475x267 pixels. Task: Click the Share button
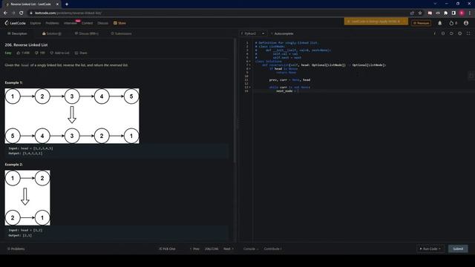81,53
